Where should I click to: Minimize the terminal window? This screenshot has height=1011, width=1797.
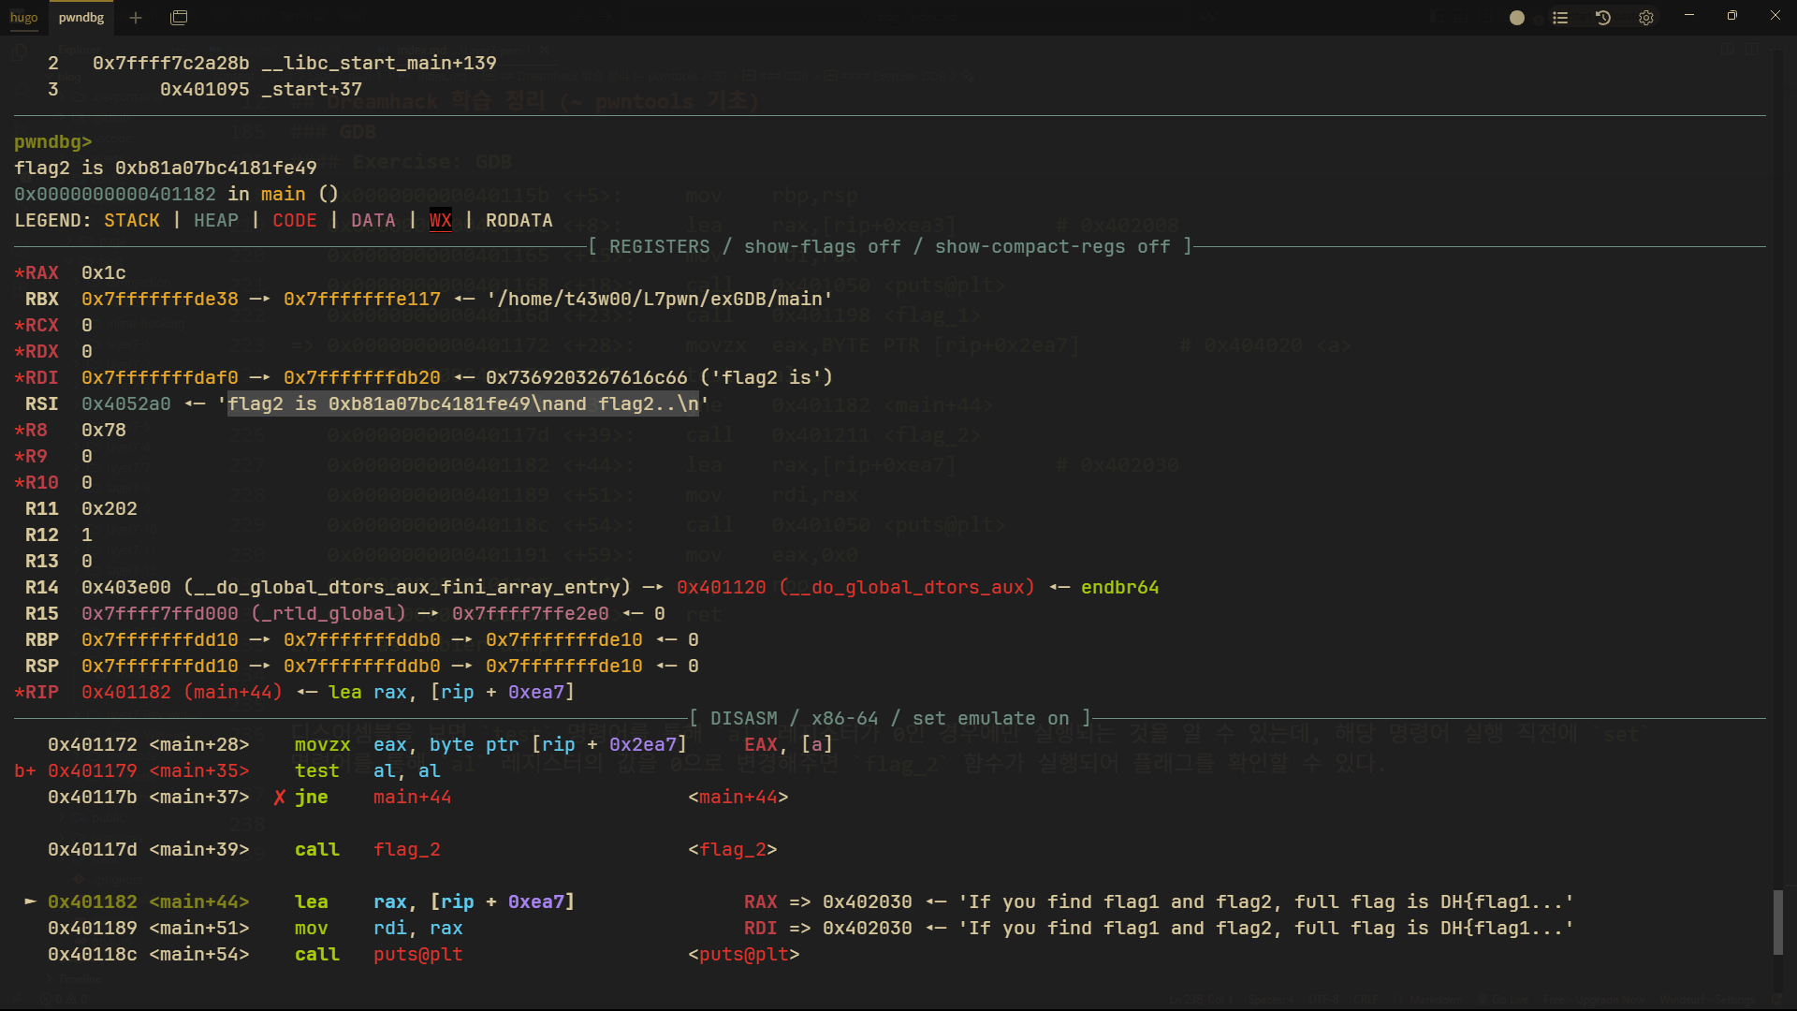[1689, 16]
